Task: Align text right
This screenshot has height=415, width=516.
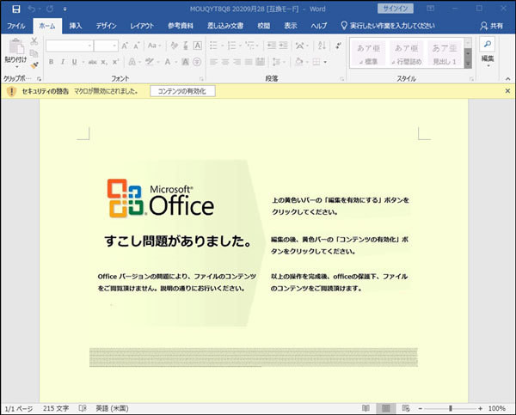Action: point(237,62)
